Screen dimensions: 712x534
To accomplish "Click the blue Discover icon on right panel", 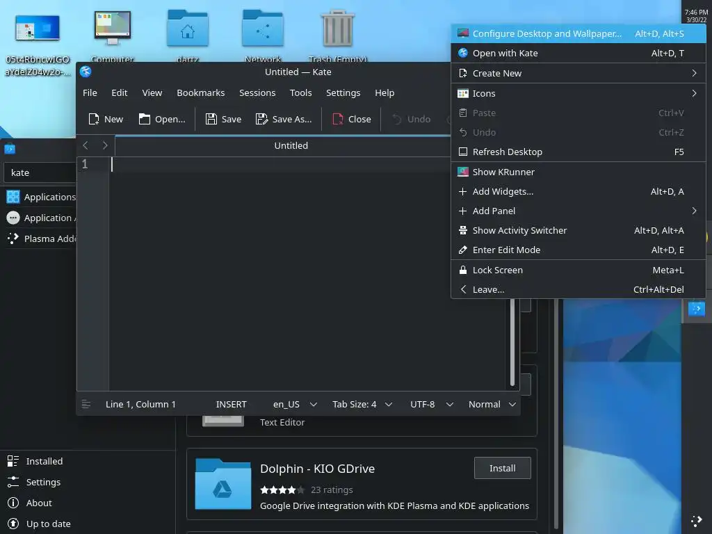I will click(696, 309).
